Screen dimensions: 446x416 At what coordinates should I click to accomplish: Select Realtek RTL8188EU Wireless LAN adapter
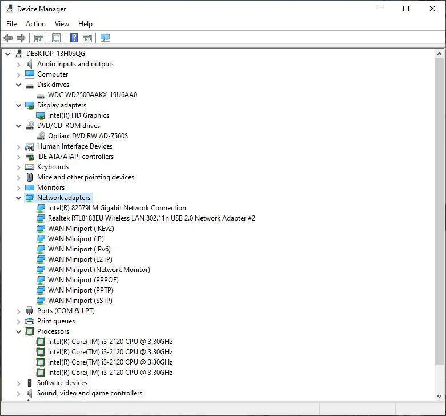click(x=151, y=218)
